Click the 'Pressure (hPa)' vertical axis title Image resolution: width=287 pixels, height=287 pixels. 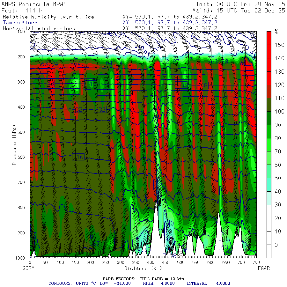pyautogui.click(x=14, y=145)
